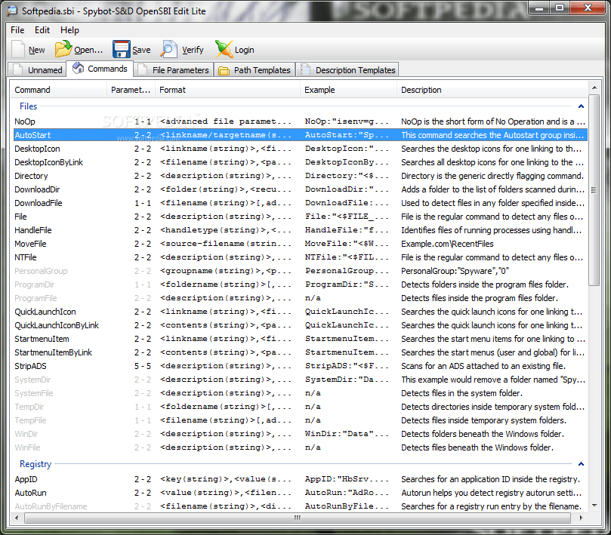Select the TempFile command
The height and width of the screenshot is (535, 611).
pyautogui.click(x=299, y=420)
